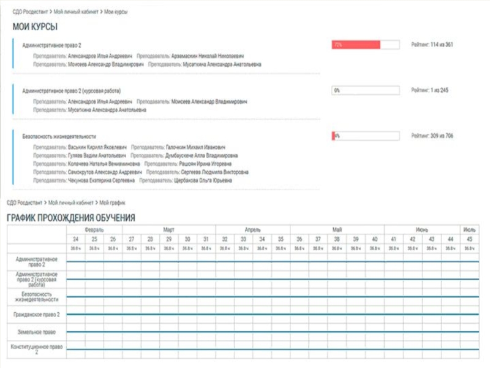Click the 4% progress bar for Безопасность жизнедеятельности

click(365, 136)
